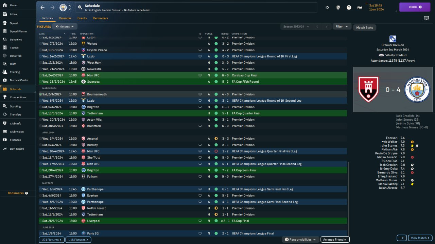The width and height of the screenshot is (435, 244).
Task: Click the monitor display icon below Inbox
Action: pyautogui.click(x=426, y=18)
